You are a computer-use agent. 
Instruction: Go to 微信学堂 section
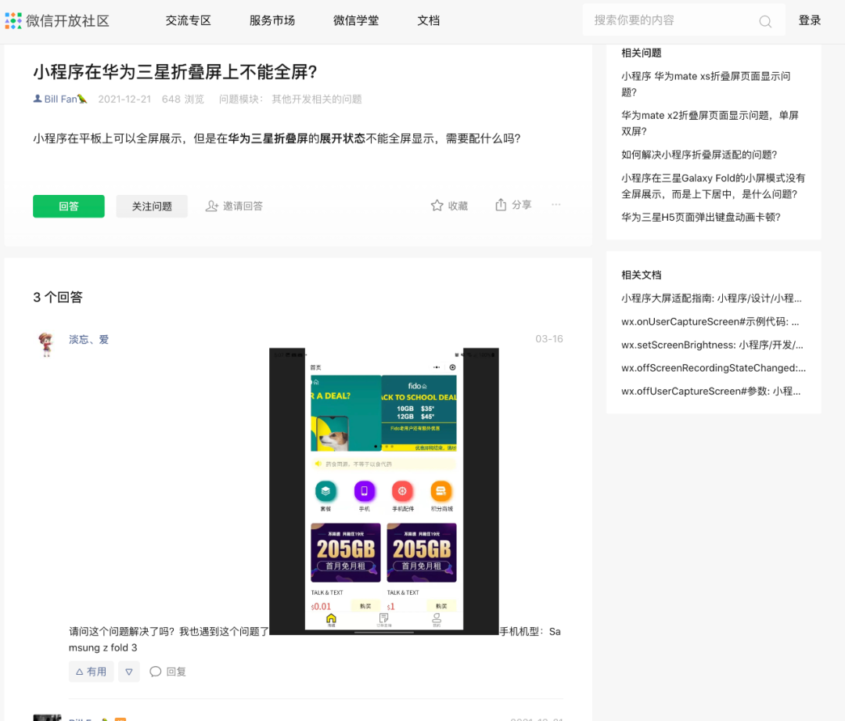pyautogui.click(x=356, y=20)
